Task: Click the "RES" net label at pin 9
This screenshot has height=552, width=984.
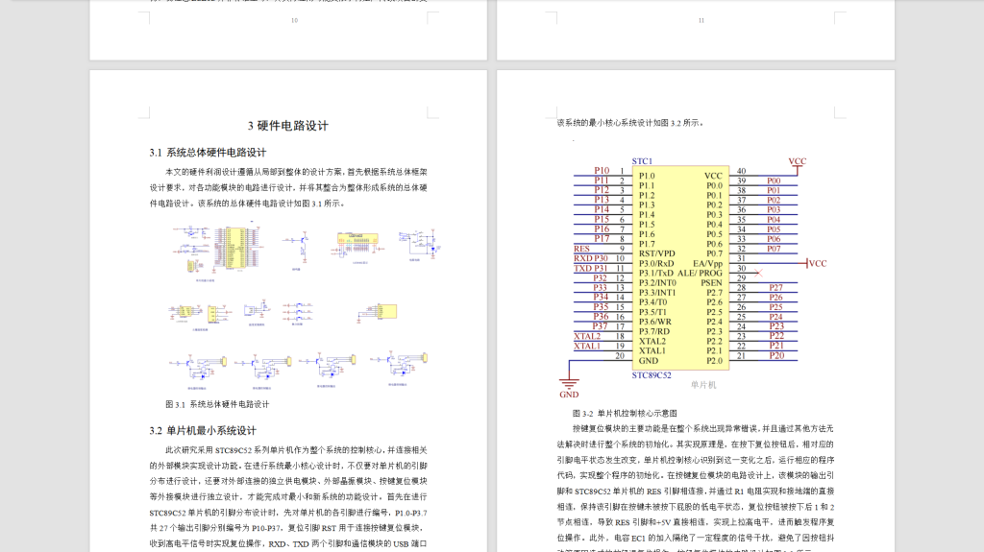Action: pyautogui.click(x=581, y=249)
